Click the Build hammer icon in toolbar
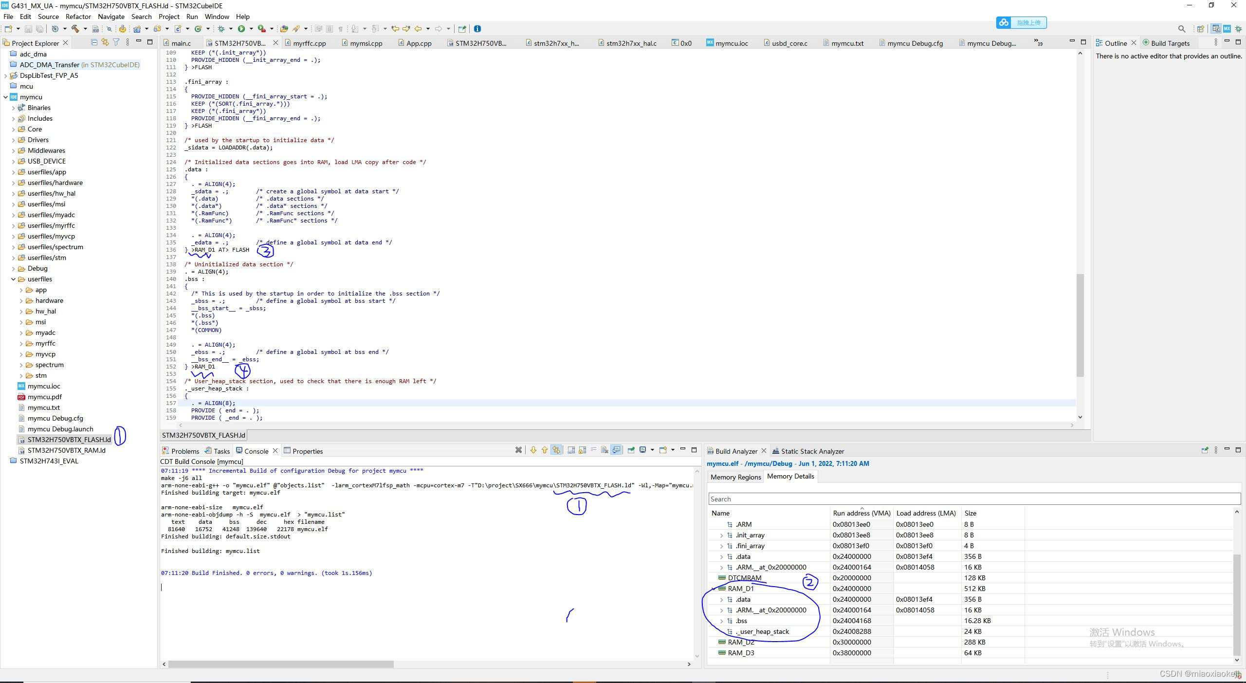The height and width of the screenshot is (683, 1246). pyautogui.click(x=75, y=29)
